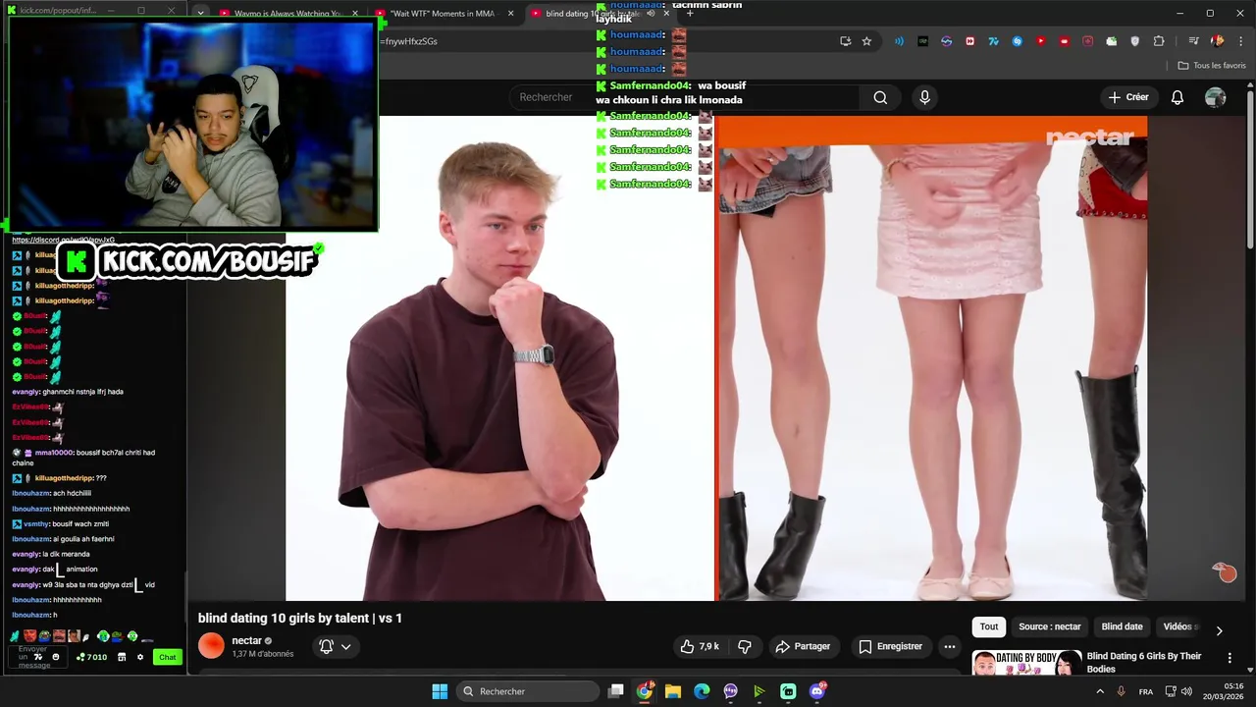Image resolution: width=1256 pixels, height=707 pixels.
Task: Open options menu for Blind Dating 6 Girls
Action: point(1230,657)
